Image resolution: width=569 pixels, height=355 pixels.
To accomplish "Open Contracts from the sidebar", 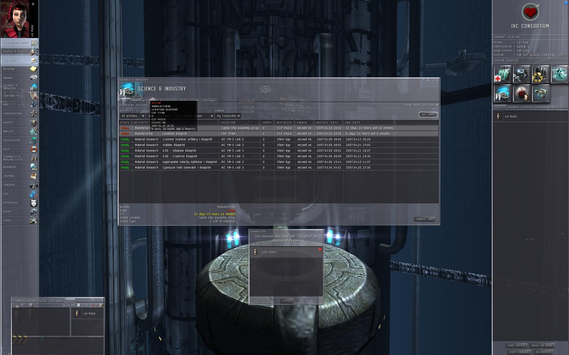I will click(x=19, y=96).
